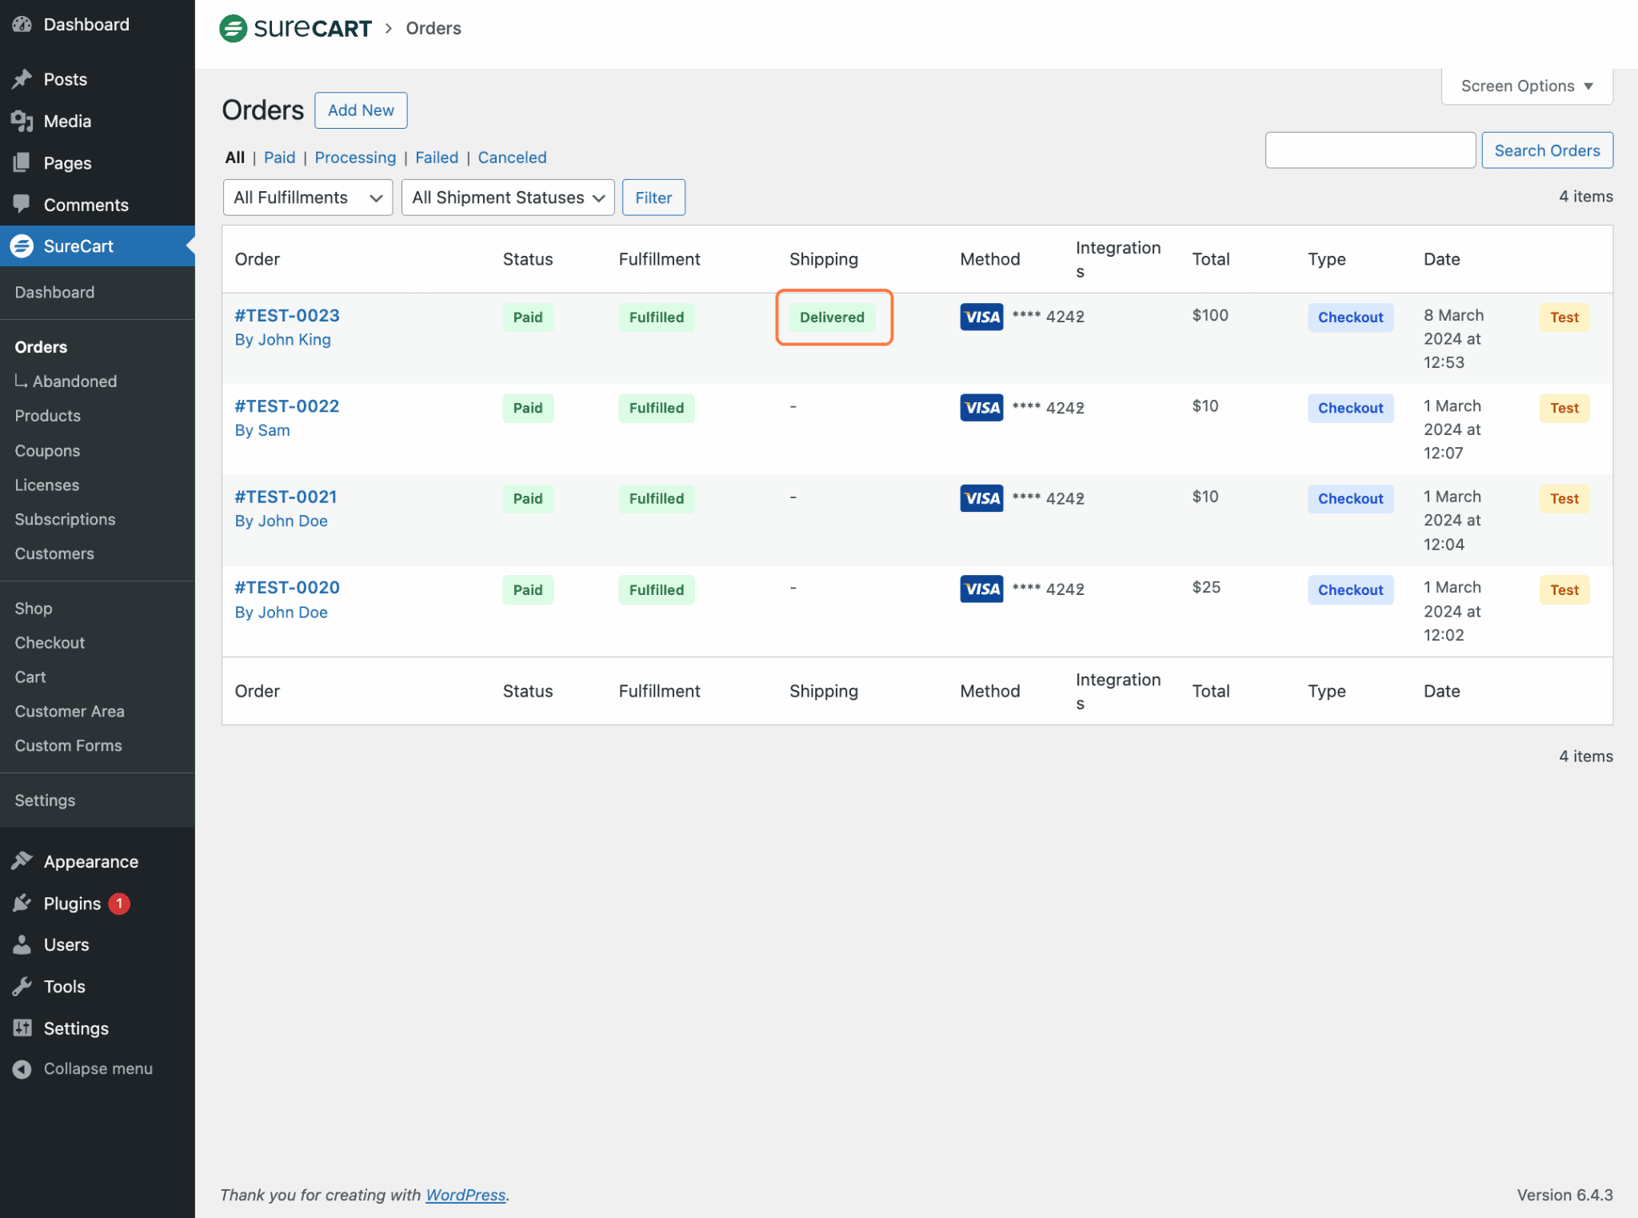
Task: Expand the Screen Options panel
Action: (x=1526, y=86)
